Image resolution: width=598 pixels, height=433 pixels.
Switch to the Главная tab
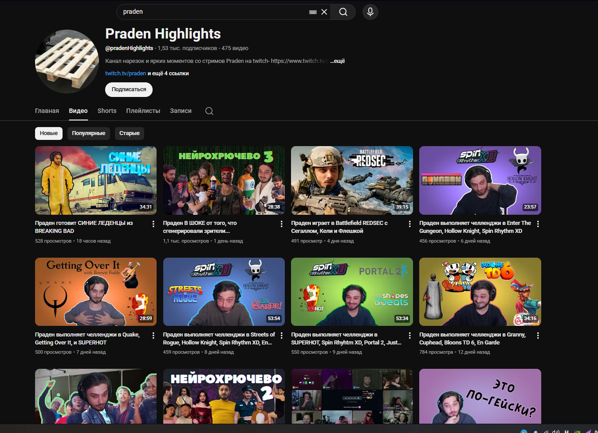click(47, 111)
